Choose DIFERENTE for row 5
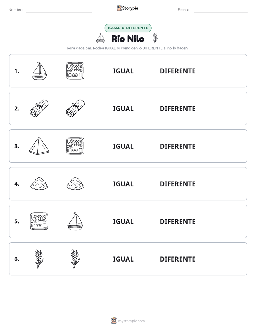256x331 pixels. coord(177,221)
